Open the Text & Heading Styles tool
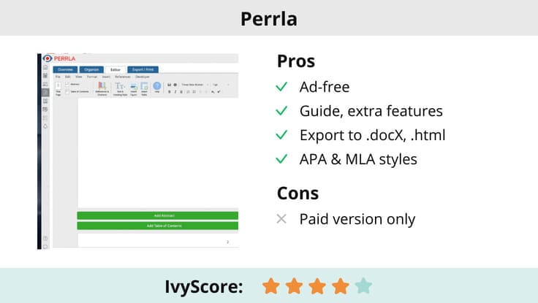Viewport: 538px width, 303px height. pyautogui.click(x=120, y=87)
